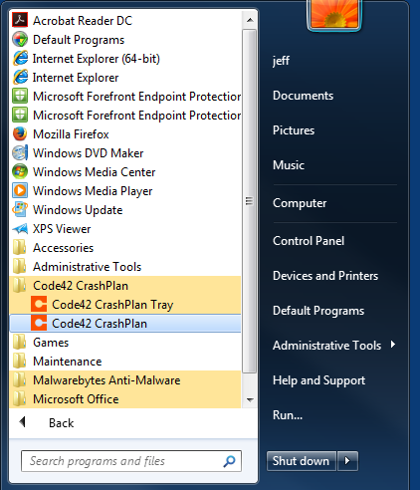
Task: Open jeff user folder
Action: pos(281,61)
